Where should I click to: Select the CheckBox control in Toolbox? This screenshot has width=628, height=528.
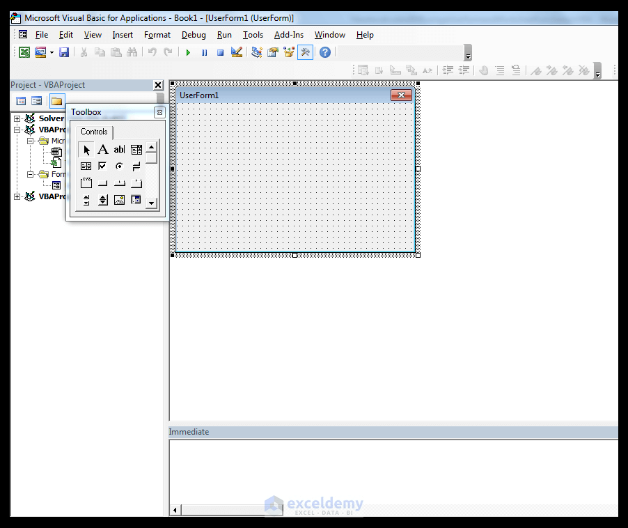tap(103, 166)
